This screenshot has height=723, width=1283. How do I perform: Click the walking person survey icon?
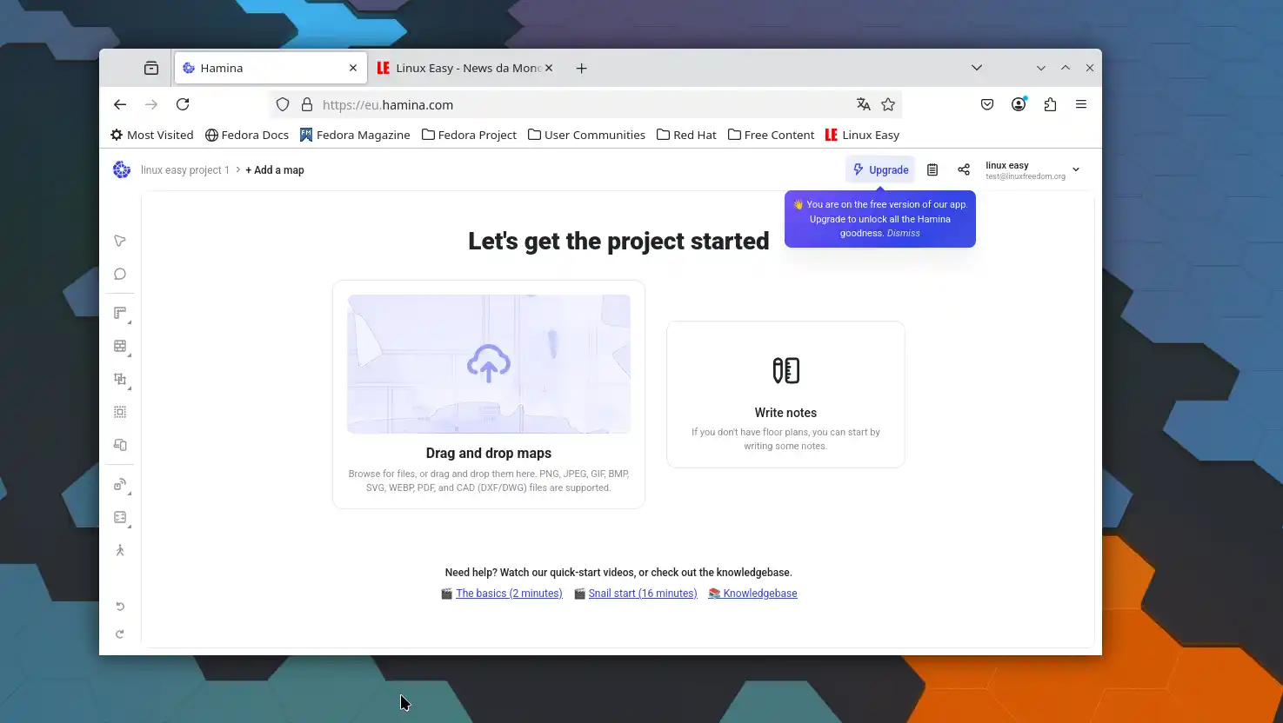click(120, 550)
